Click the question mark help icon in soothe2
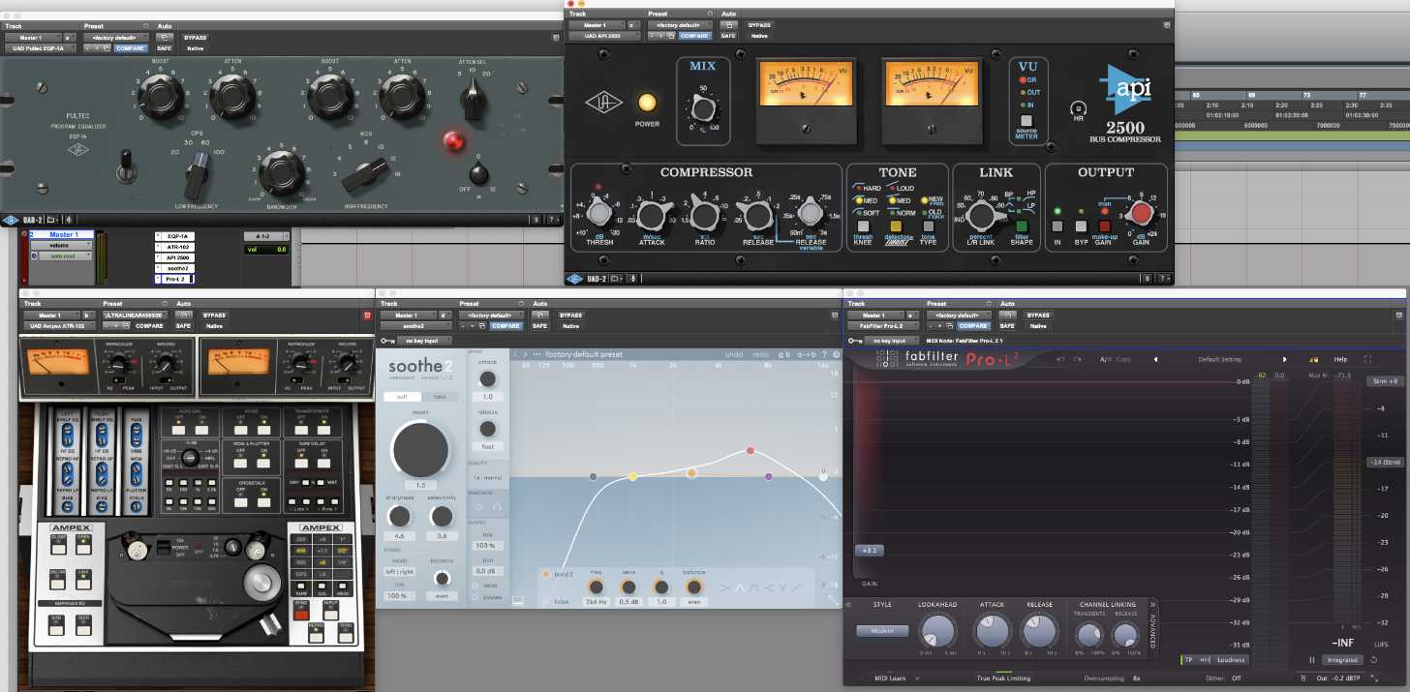1410x692 pixels. click(x=824, y=354)
